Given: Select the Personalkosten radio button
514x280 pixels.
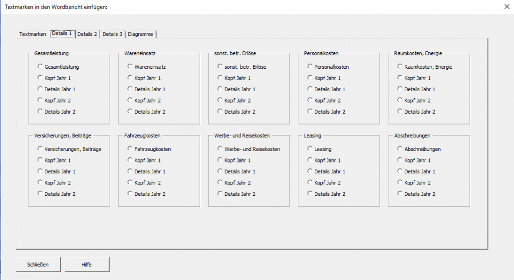Looking at the screenshot, I should [328, 67].
